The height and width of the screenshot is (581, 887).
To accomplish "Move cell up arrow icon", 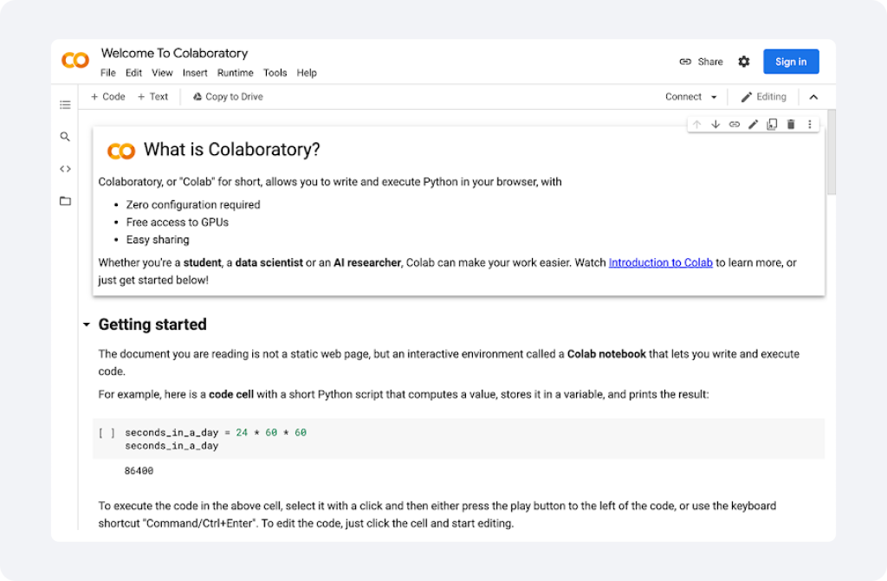I will click(697, 125).
